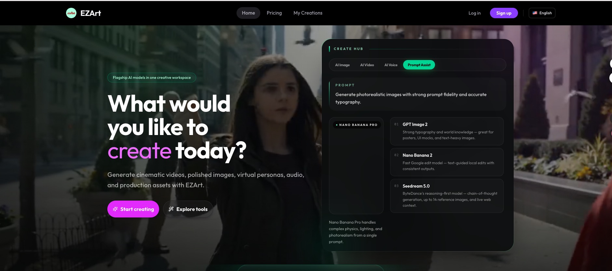The image size is (612, 271).
Task: Click the magic wand icon in Explore tools
Action: pyautogui.click(x=171, y=209)
